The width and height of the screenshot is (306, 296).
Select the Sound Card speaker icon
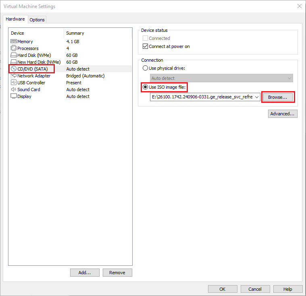pos(13,90)
